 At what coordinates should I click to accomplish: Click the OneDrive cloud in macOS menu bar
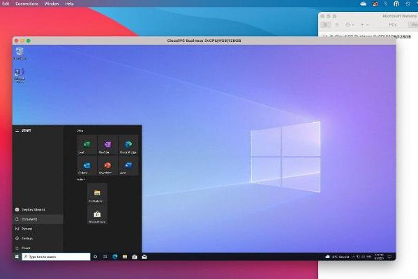pyautogui.click(x=363, y=3)
